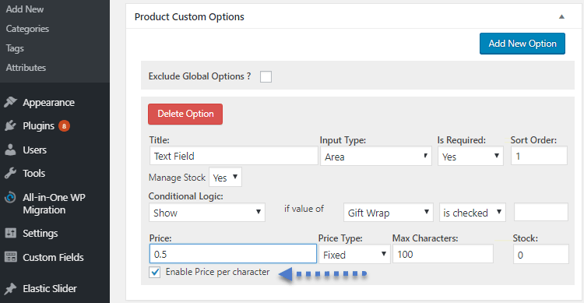Image resolution: width=584 pixels, height=303 pixels.
Task: Expand the Price Type Fixed dropdown
Action: 354,255
